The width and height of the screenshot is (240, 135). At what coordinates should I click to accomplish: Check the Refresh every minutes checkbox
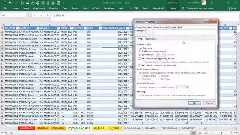click(x=140, y=55)
